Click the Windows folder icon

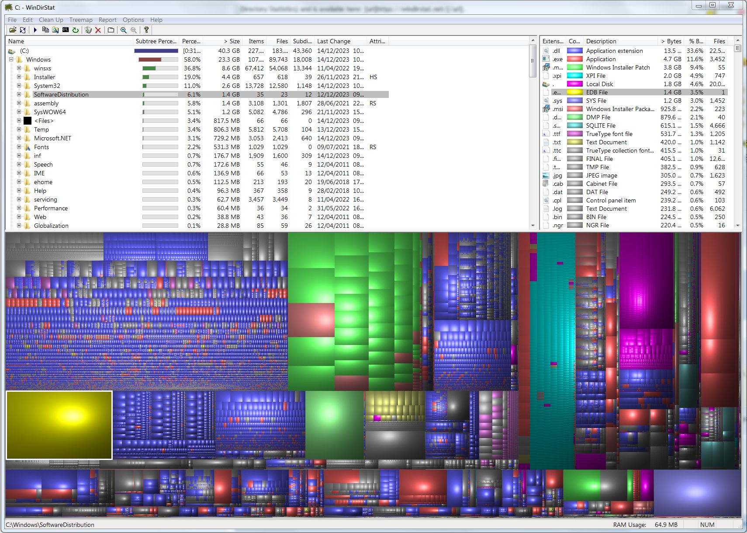(19, 59)
